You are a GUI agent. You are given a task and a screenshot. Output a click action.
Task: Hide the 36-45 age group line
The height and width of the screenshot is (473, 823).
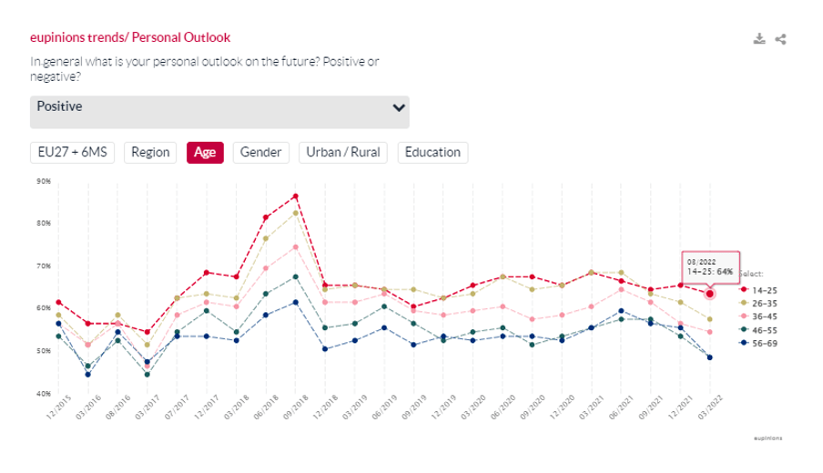[x=758, y=317]
